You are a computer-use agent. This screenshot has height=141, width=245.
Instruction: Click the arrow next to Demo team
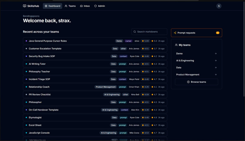pyautogui.click(x=216, y=53)
